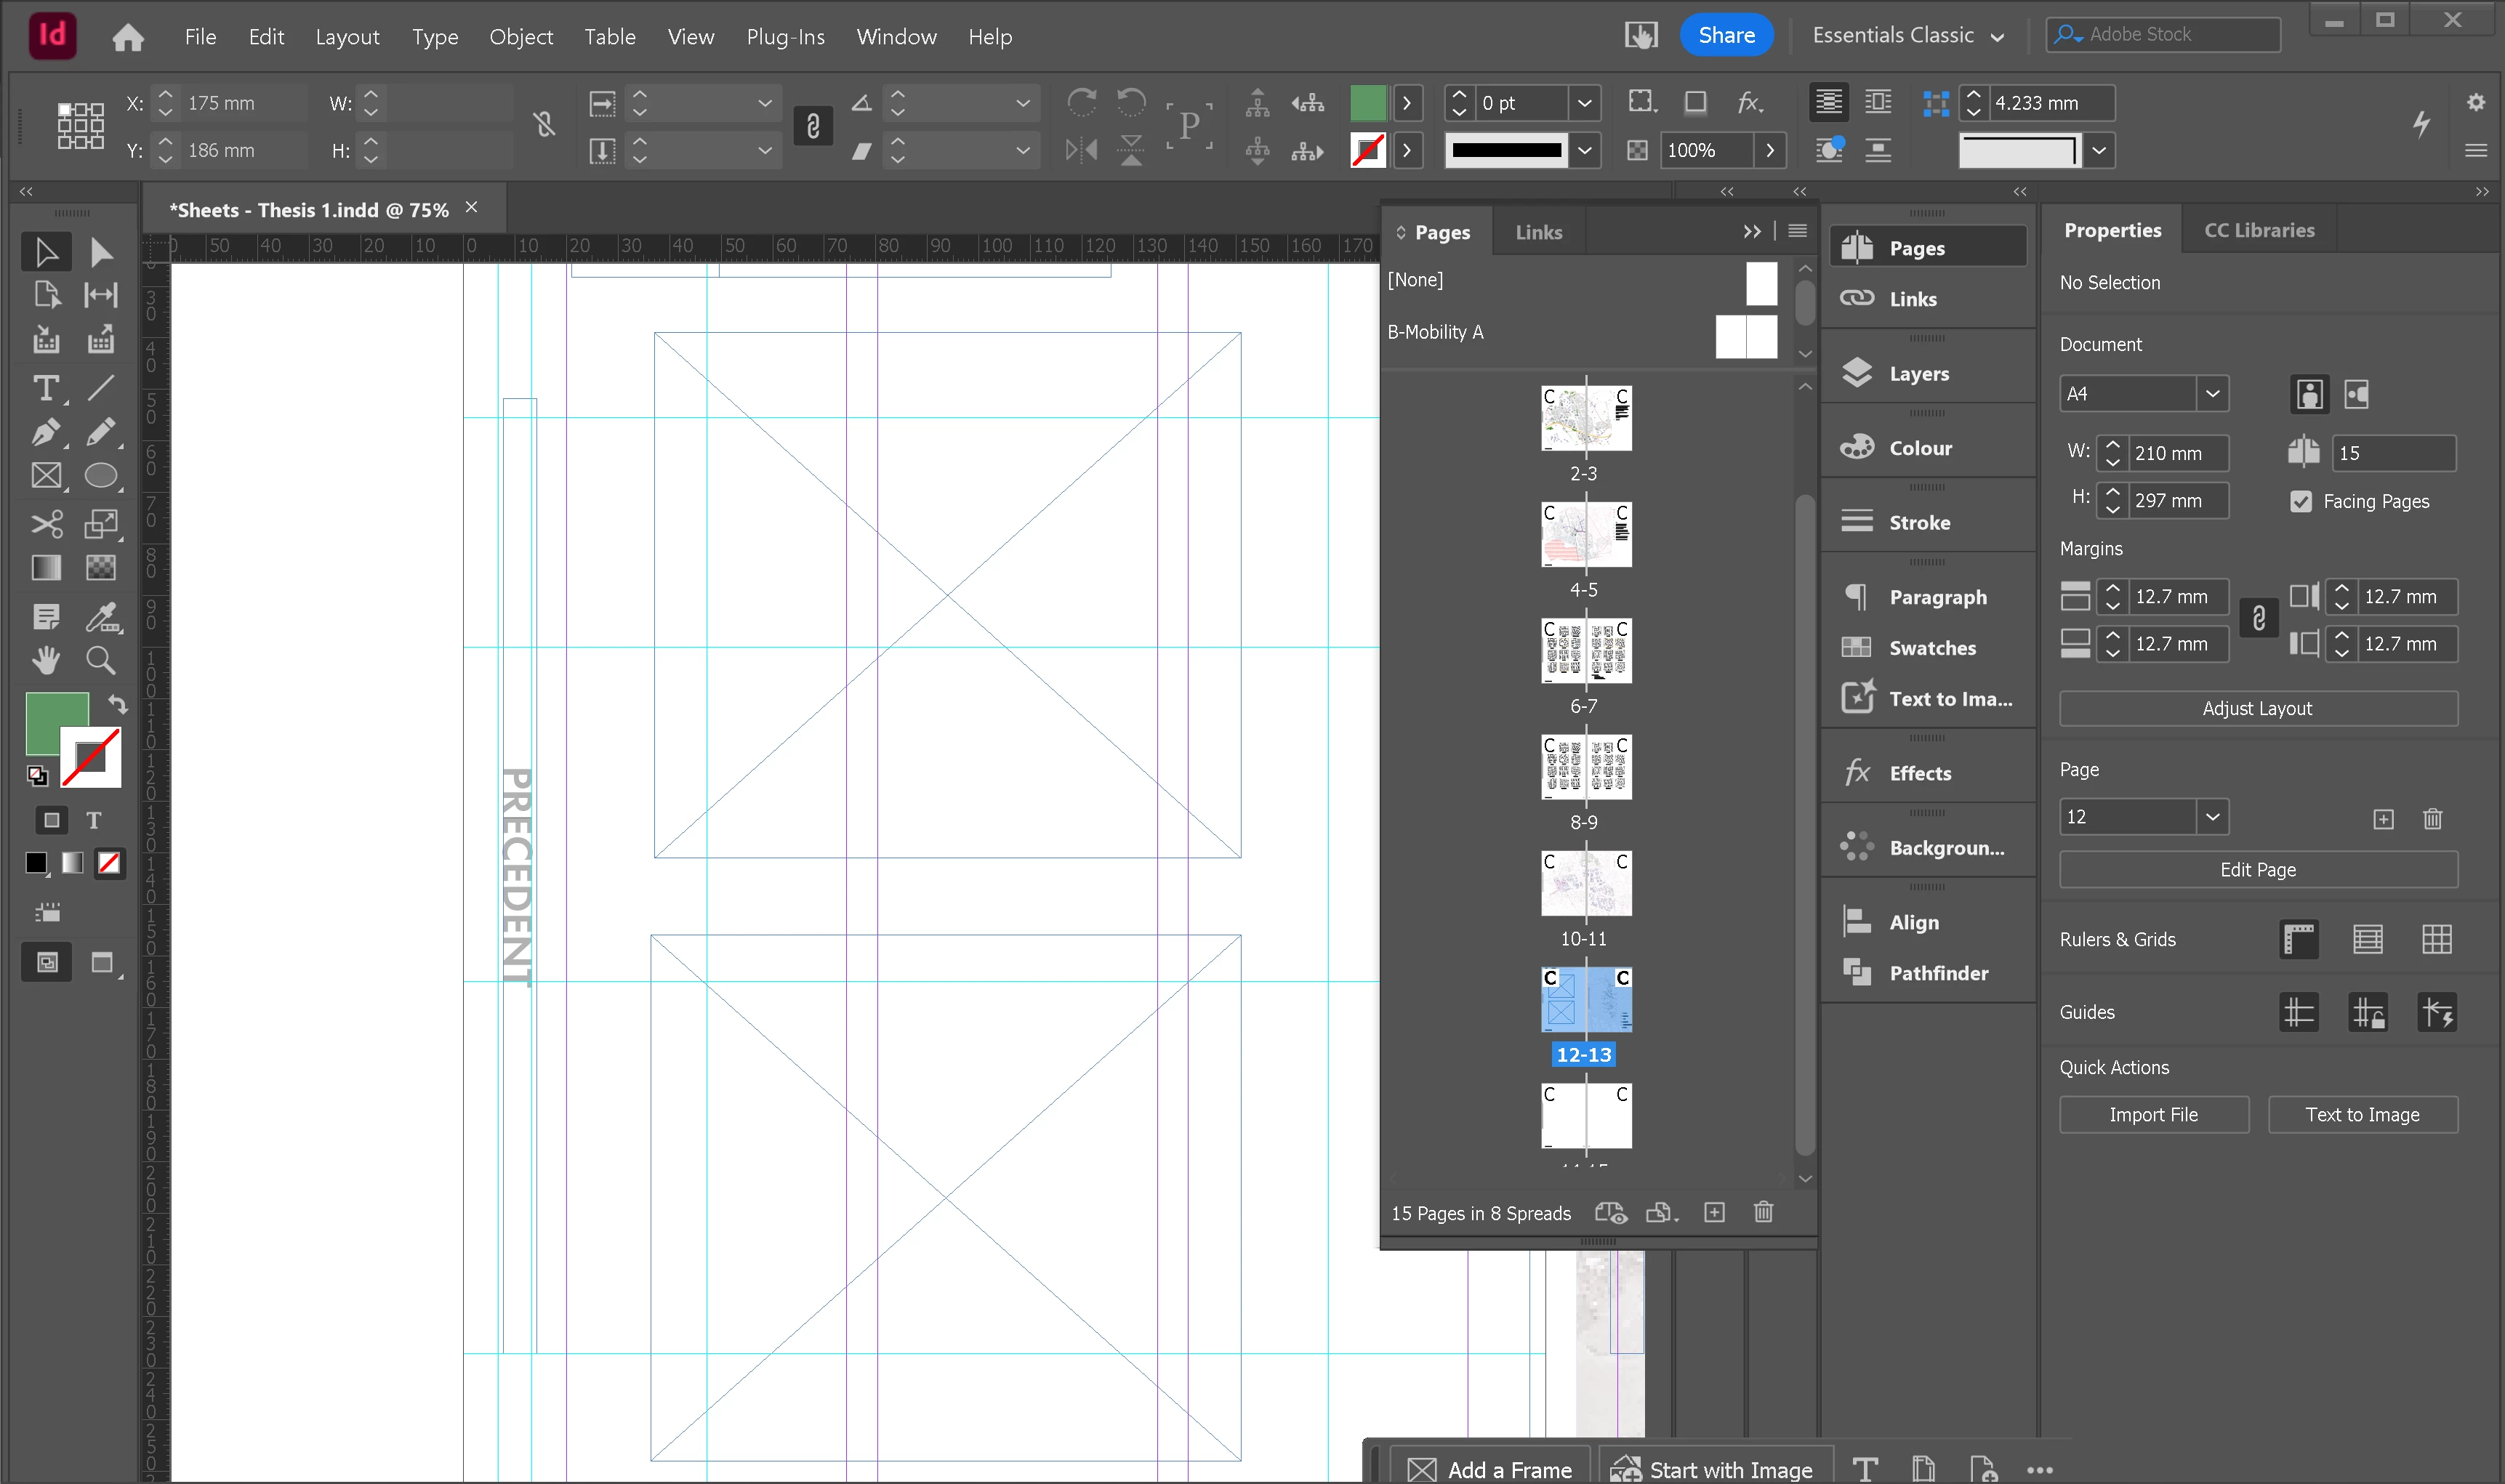
Task: Pick the Rectangle Frame tool
Action: click(x=45, y=476)
